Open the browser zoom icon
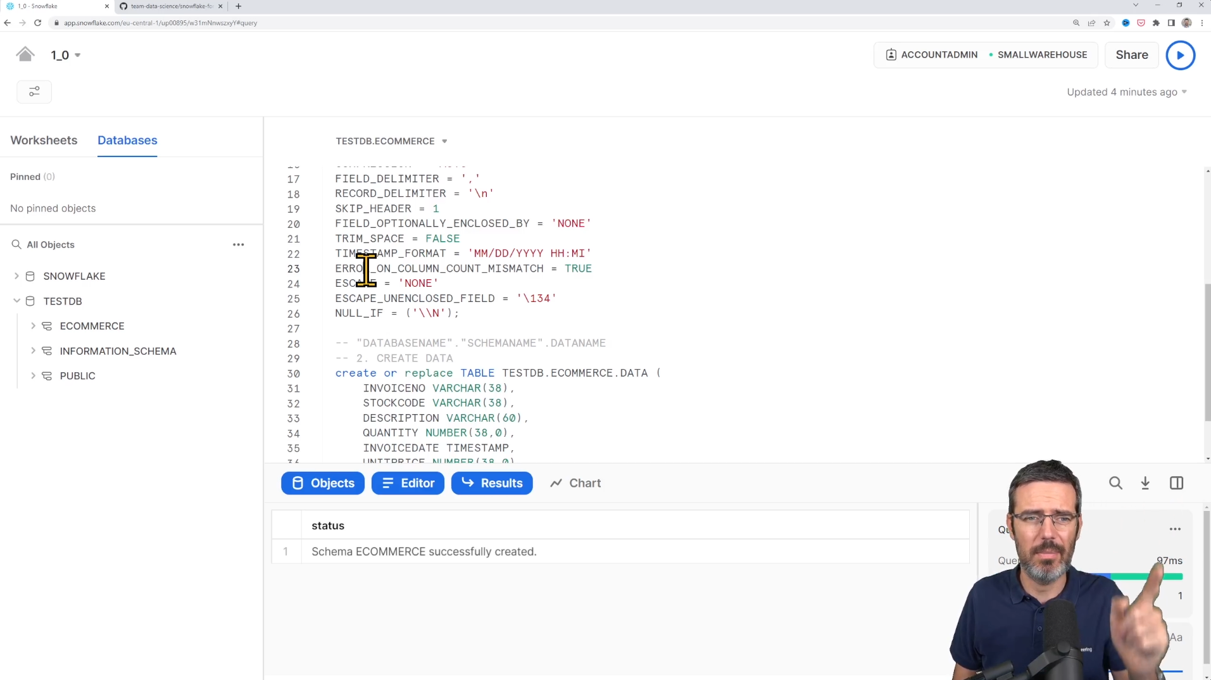1211x680 pixels. coord(1076,23)
